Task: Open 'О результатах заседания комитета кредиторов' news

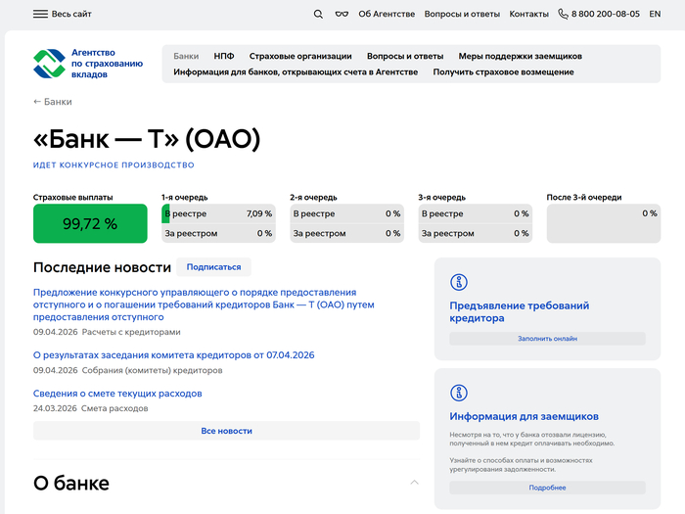Action: 174,354
